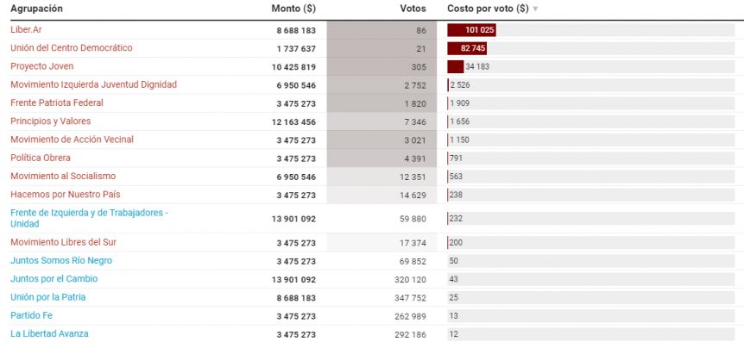The width and height of the screenshot is (744, 348).
Task: Open Unión del Centro Democrático link
Action: click(x=71, y=48)
